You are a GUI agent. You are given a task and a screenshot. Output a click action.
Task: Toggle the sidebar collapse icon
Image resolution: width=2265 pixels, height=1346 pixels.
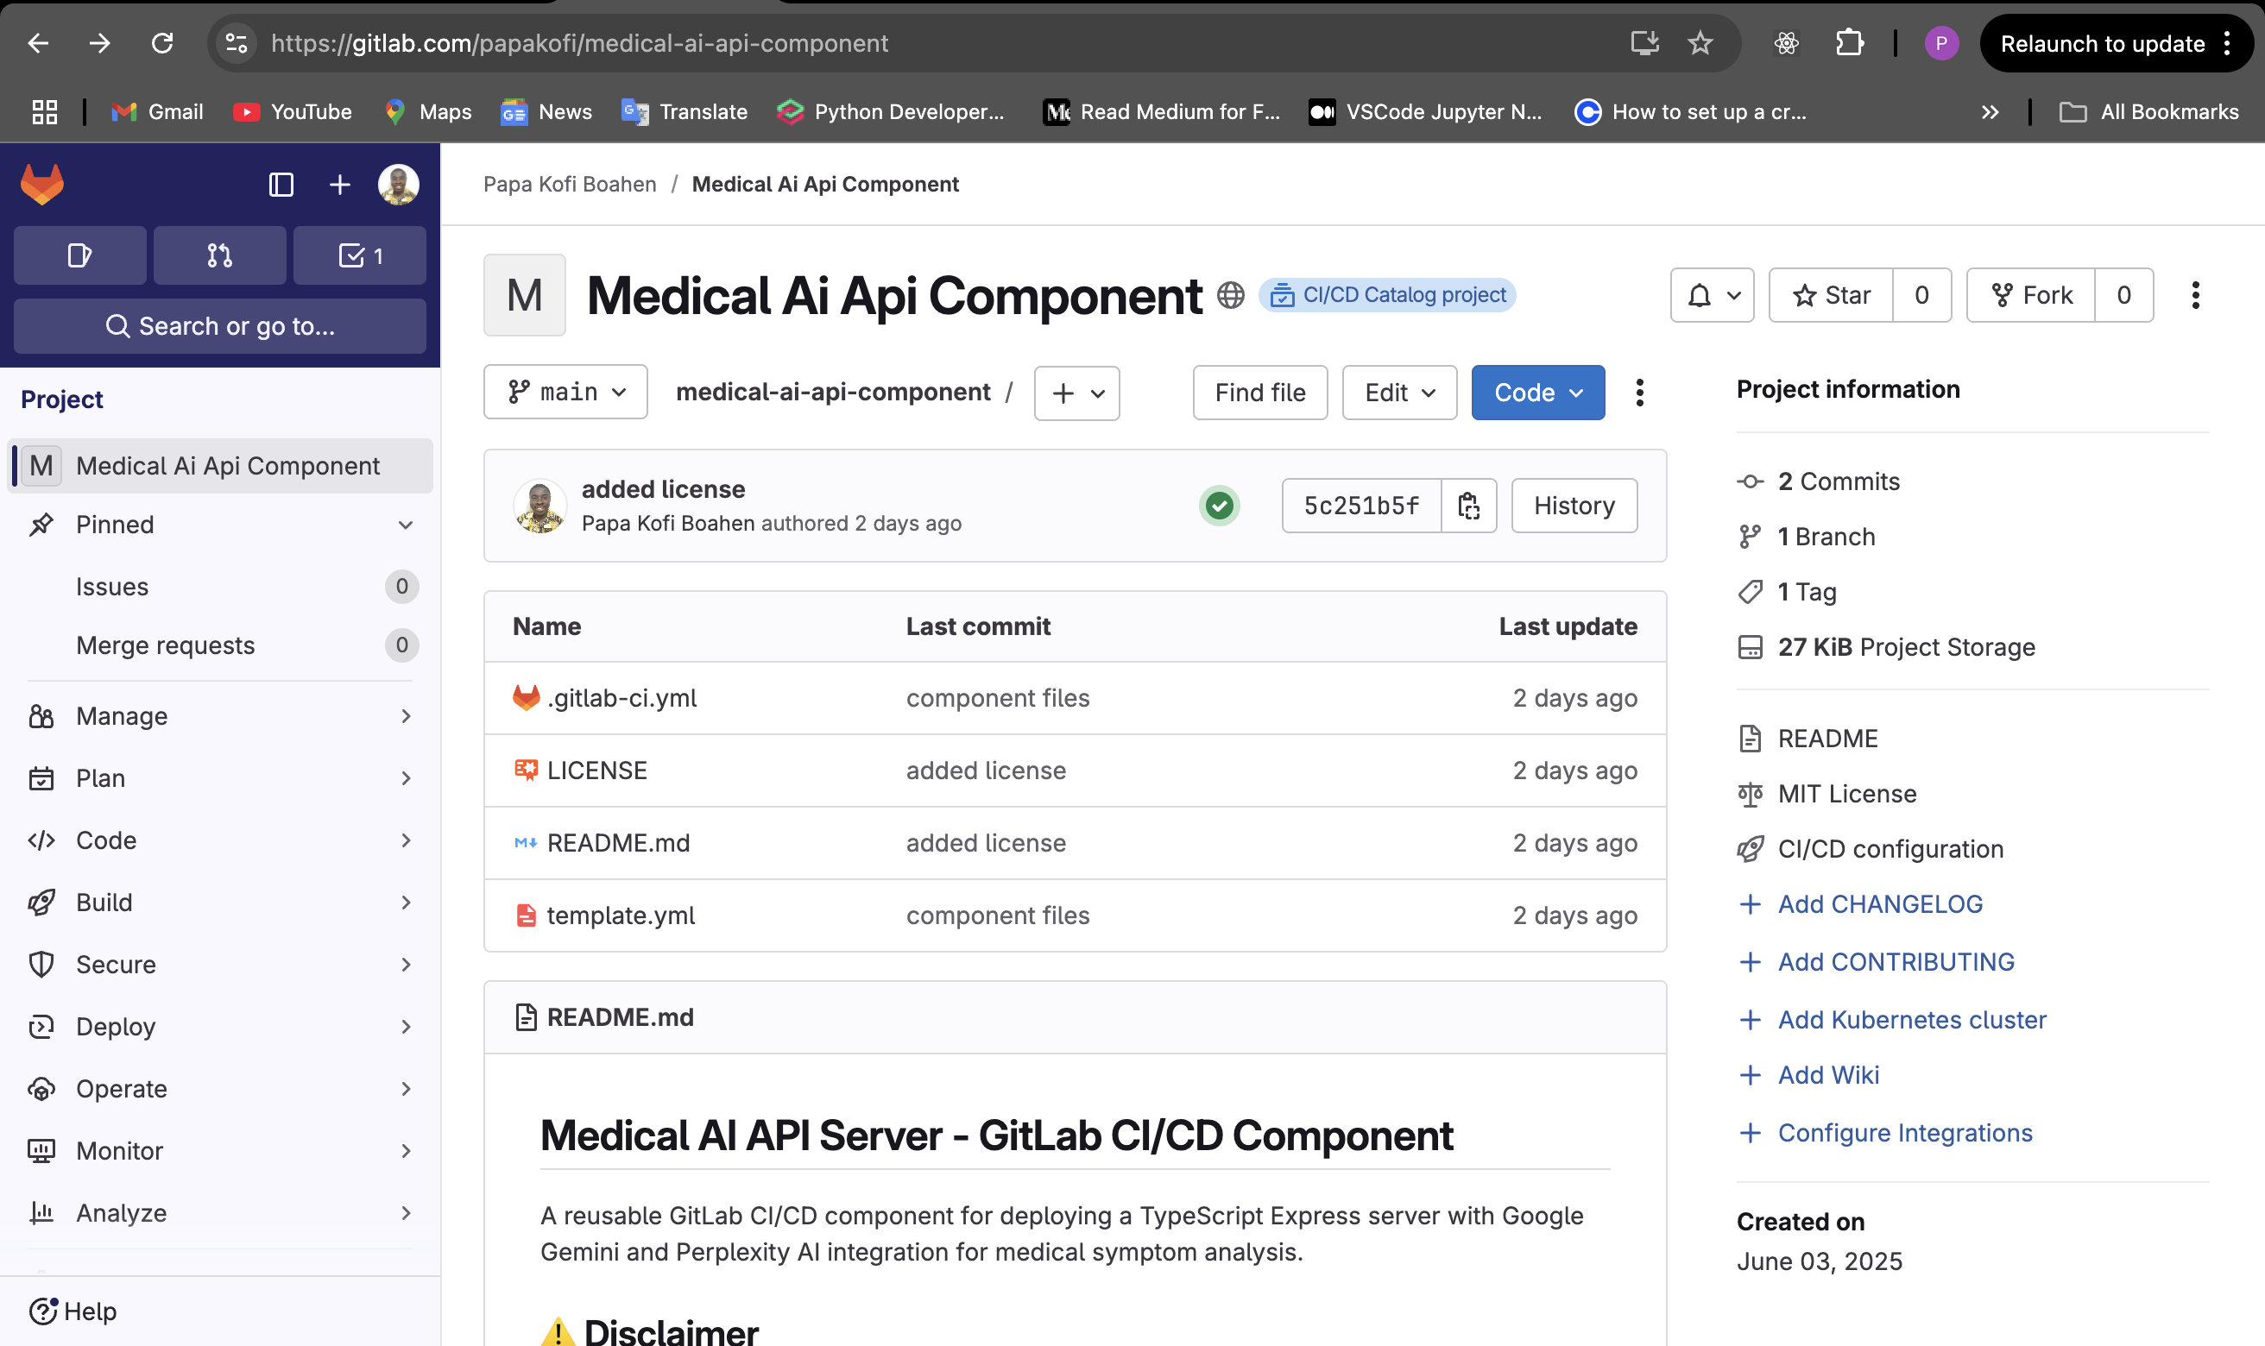[281, 185]
